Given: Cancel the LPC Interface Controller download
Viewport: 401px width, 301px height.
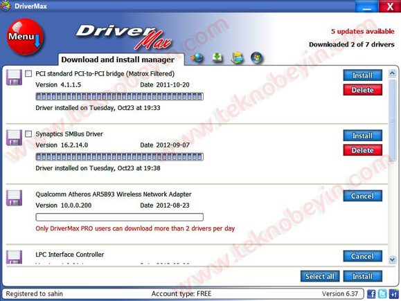Looking at the screenshot, I should tap(363, 256).
